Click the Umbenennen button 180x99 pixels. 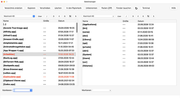pos(91,8)
